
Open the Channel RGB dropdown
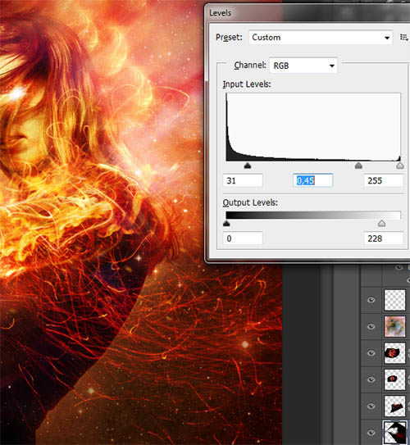(x=303, y=66)
